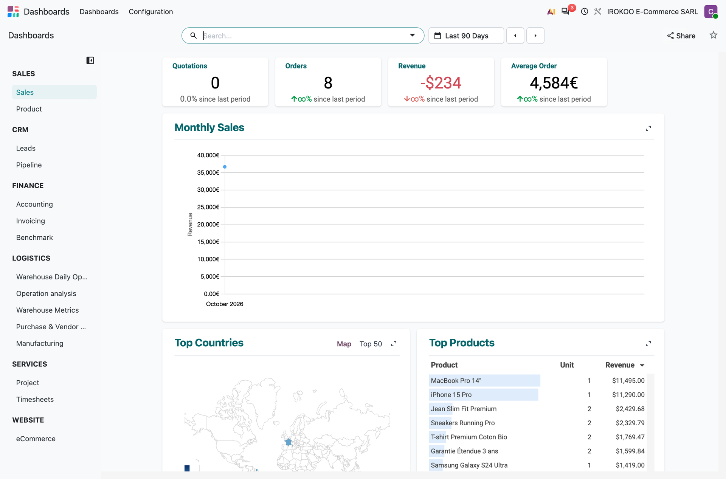Open the AI assistant icon

pyautogui.click(x=551, y=12)
